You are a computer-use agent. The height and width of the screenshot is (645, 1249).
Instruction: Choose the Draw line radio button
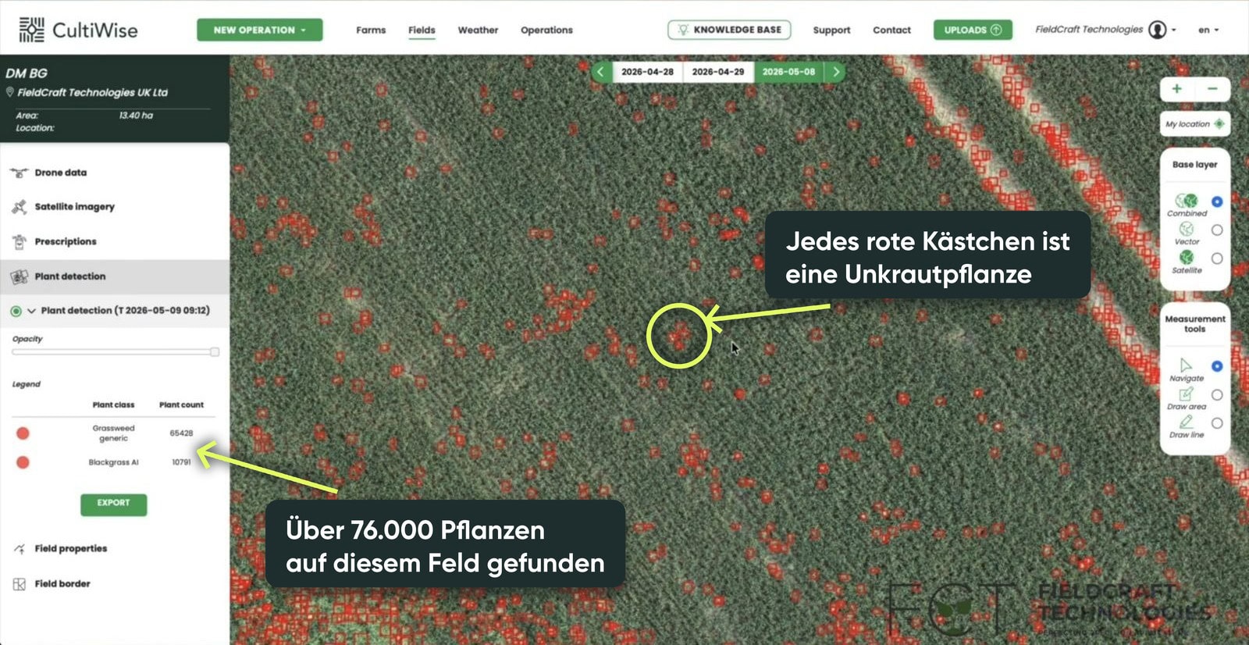pyautogui.click(x=1217, y=423)
